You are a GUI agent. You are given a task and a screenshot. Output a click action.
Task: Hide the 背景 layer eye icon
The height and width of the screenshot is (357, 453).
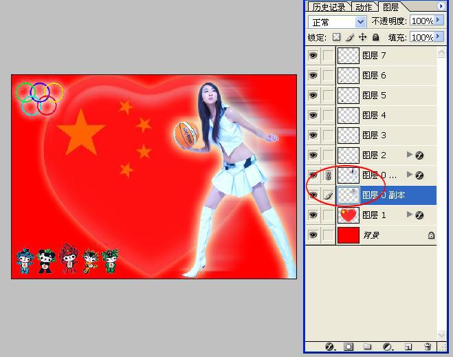coord(313,235)
